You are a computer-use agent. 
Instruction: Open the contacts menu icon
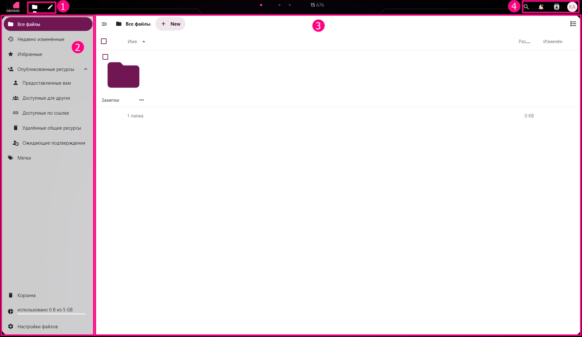click(x=557, y=7)
